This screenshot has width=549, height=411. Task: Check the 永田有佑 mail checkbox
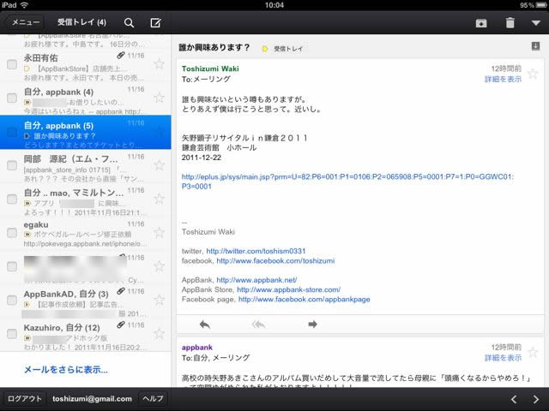tap(12, 64)
